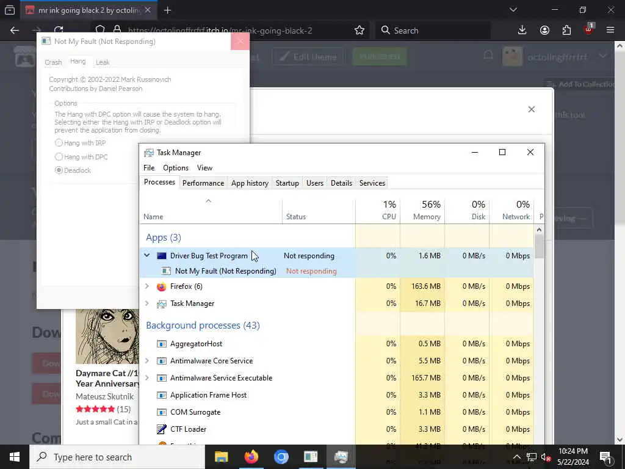Open the notification center icon
The image size is (625, 469).
(605, 457)
